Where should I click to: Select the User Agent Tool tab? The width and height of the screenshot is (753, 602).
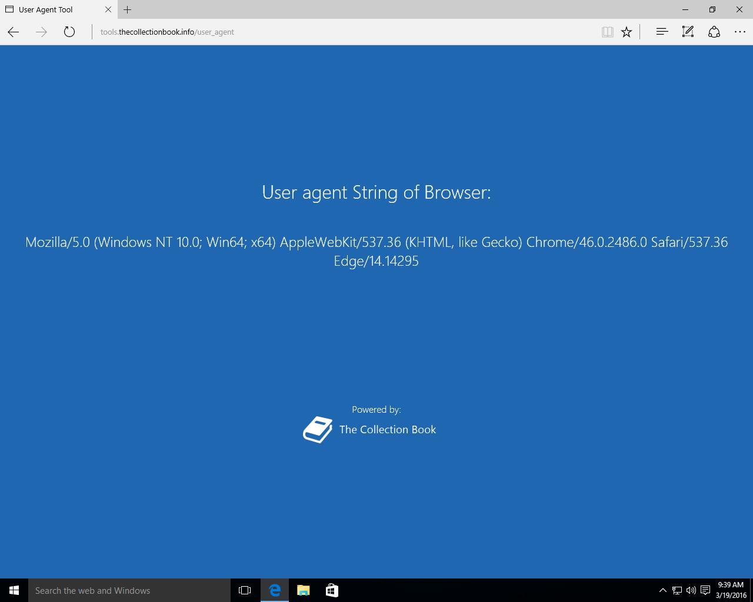tap(58, 9)
